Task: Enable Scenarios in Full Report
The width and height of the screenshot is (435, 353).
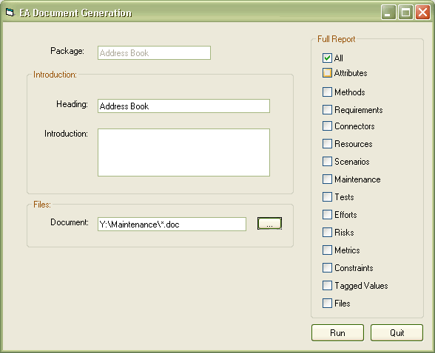Action: point(327,162)
